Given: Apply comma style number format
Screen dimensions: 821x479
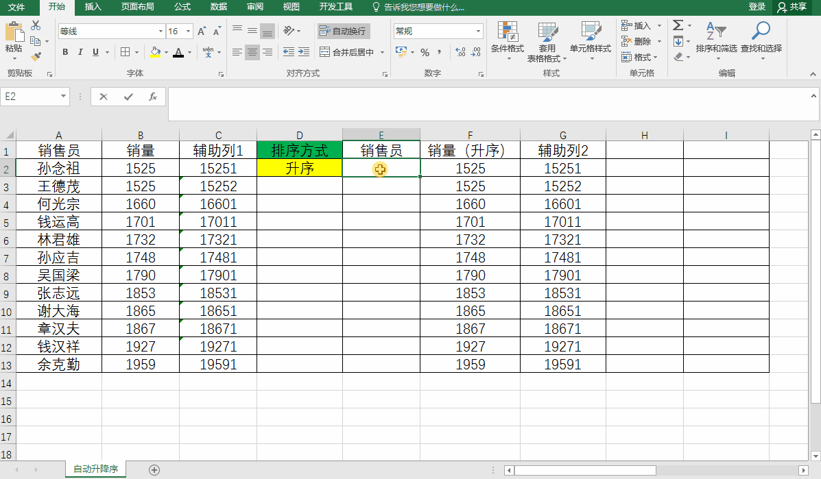Looking at the screenshot, I should tap(439, 52).
